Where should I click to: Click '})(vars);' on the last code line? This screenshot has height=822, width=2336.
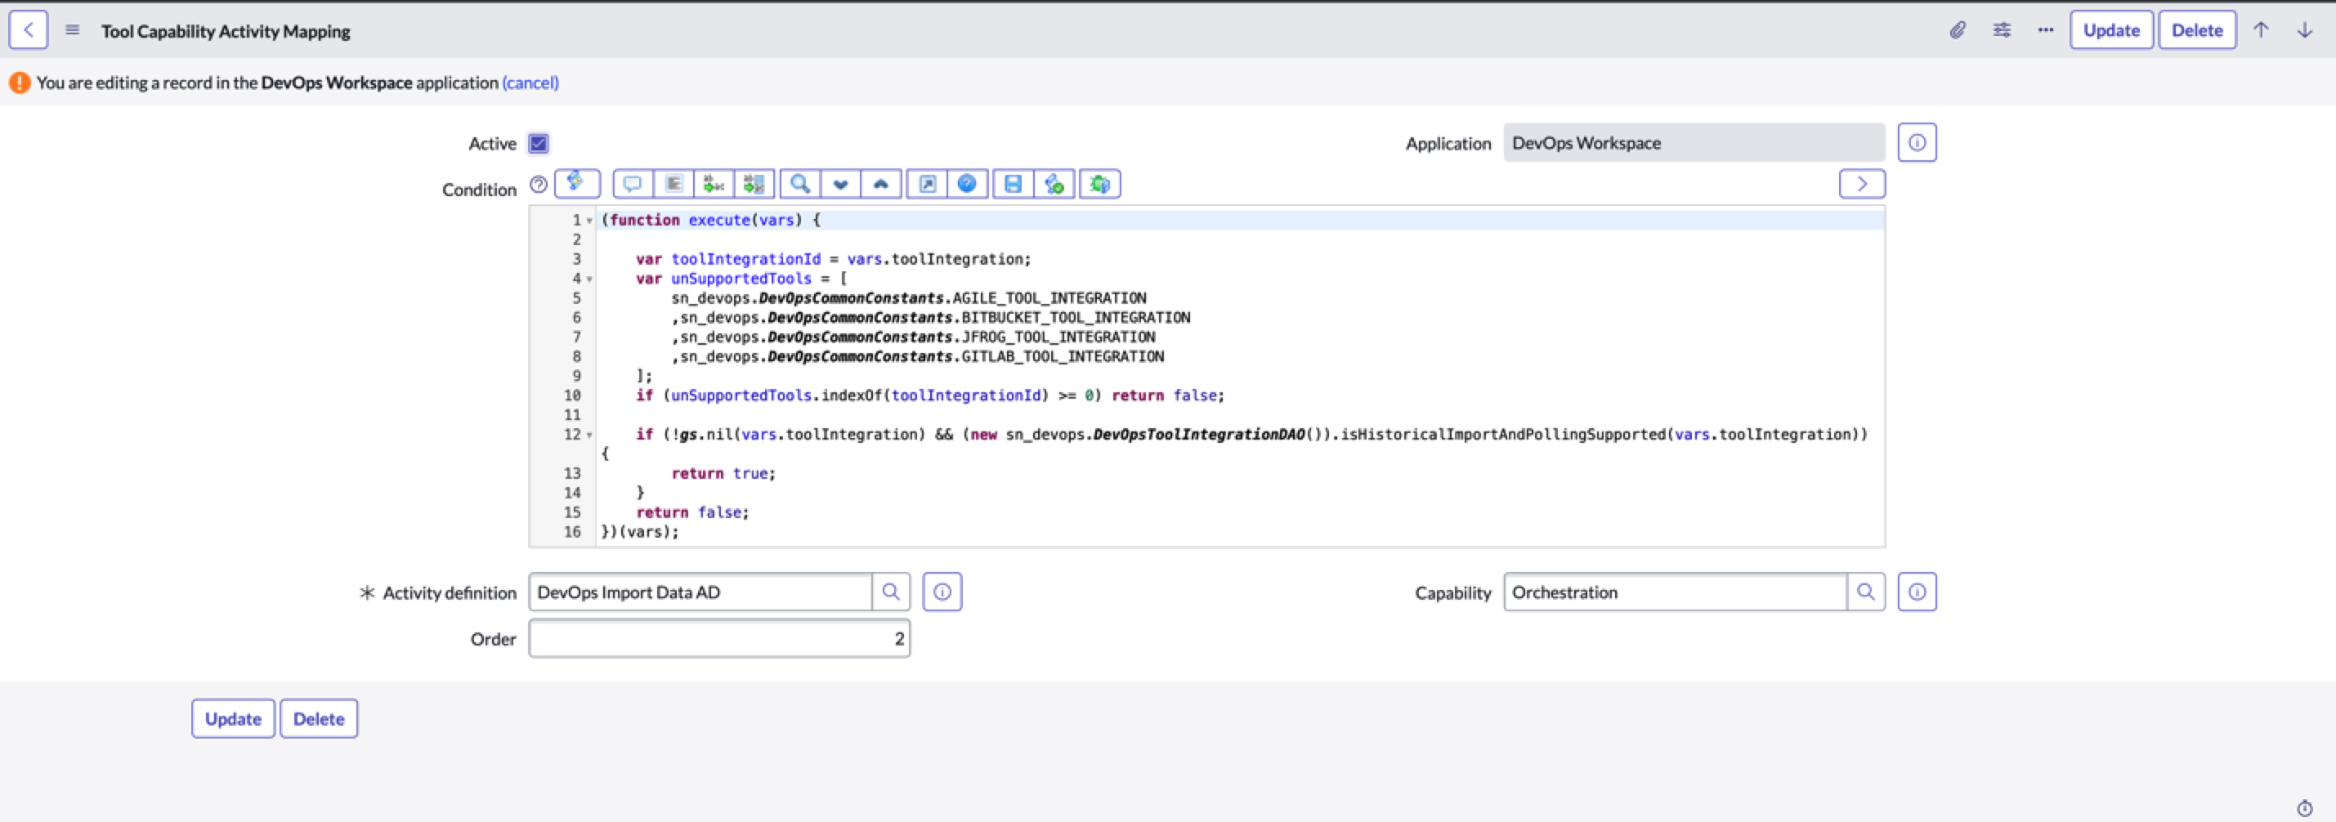click(x=640, y=532)
